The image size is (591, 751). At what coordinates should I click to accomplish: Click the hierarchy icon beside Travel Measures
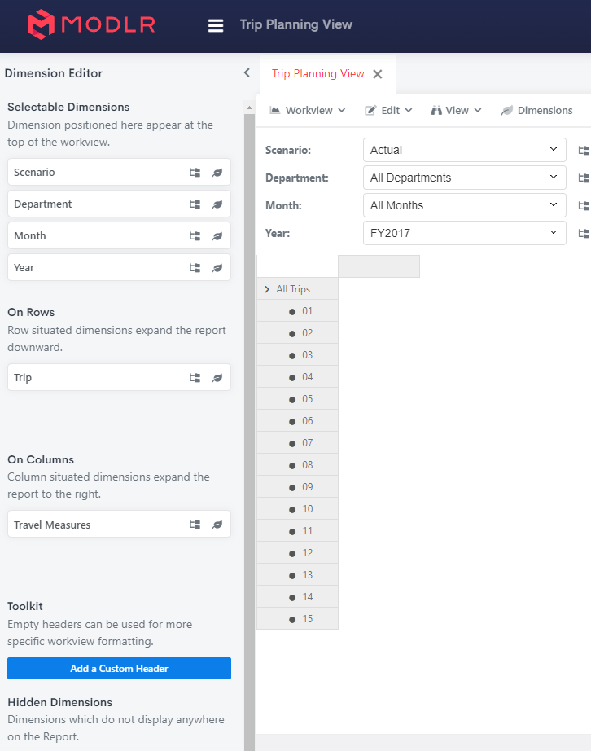pos(194,525)
